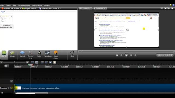Click the Split timeline tool
The width and height of the screenshot is (175, 98).
[46, 62]
